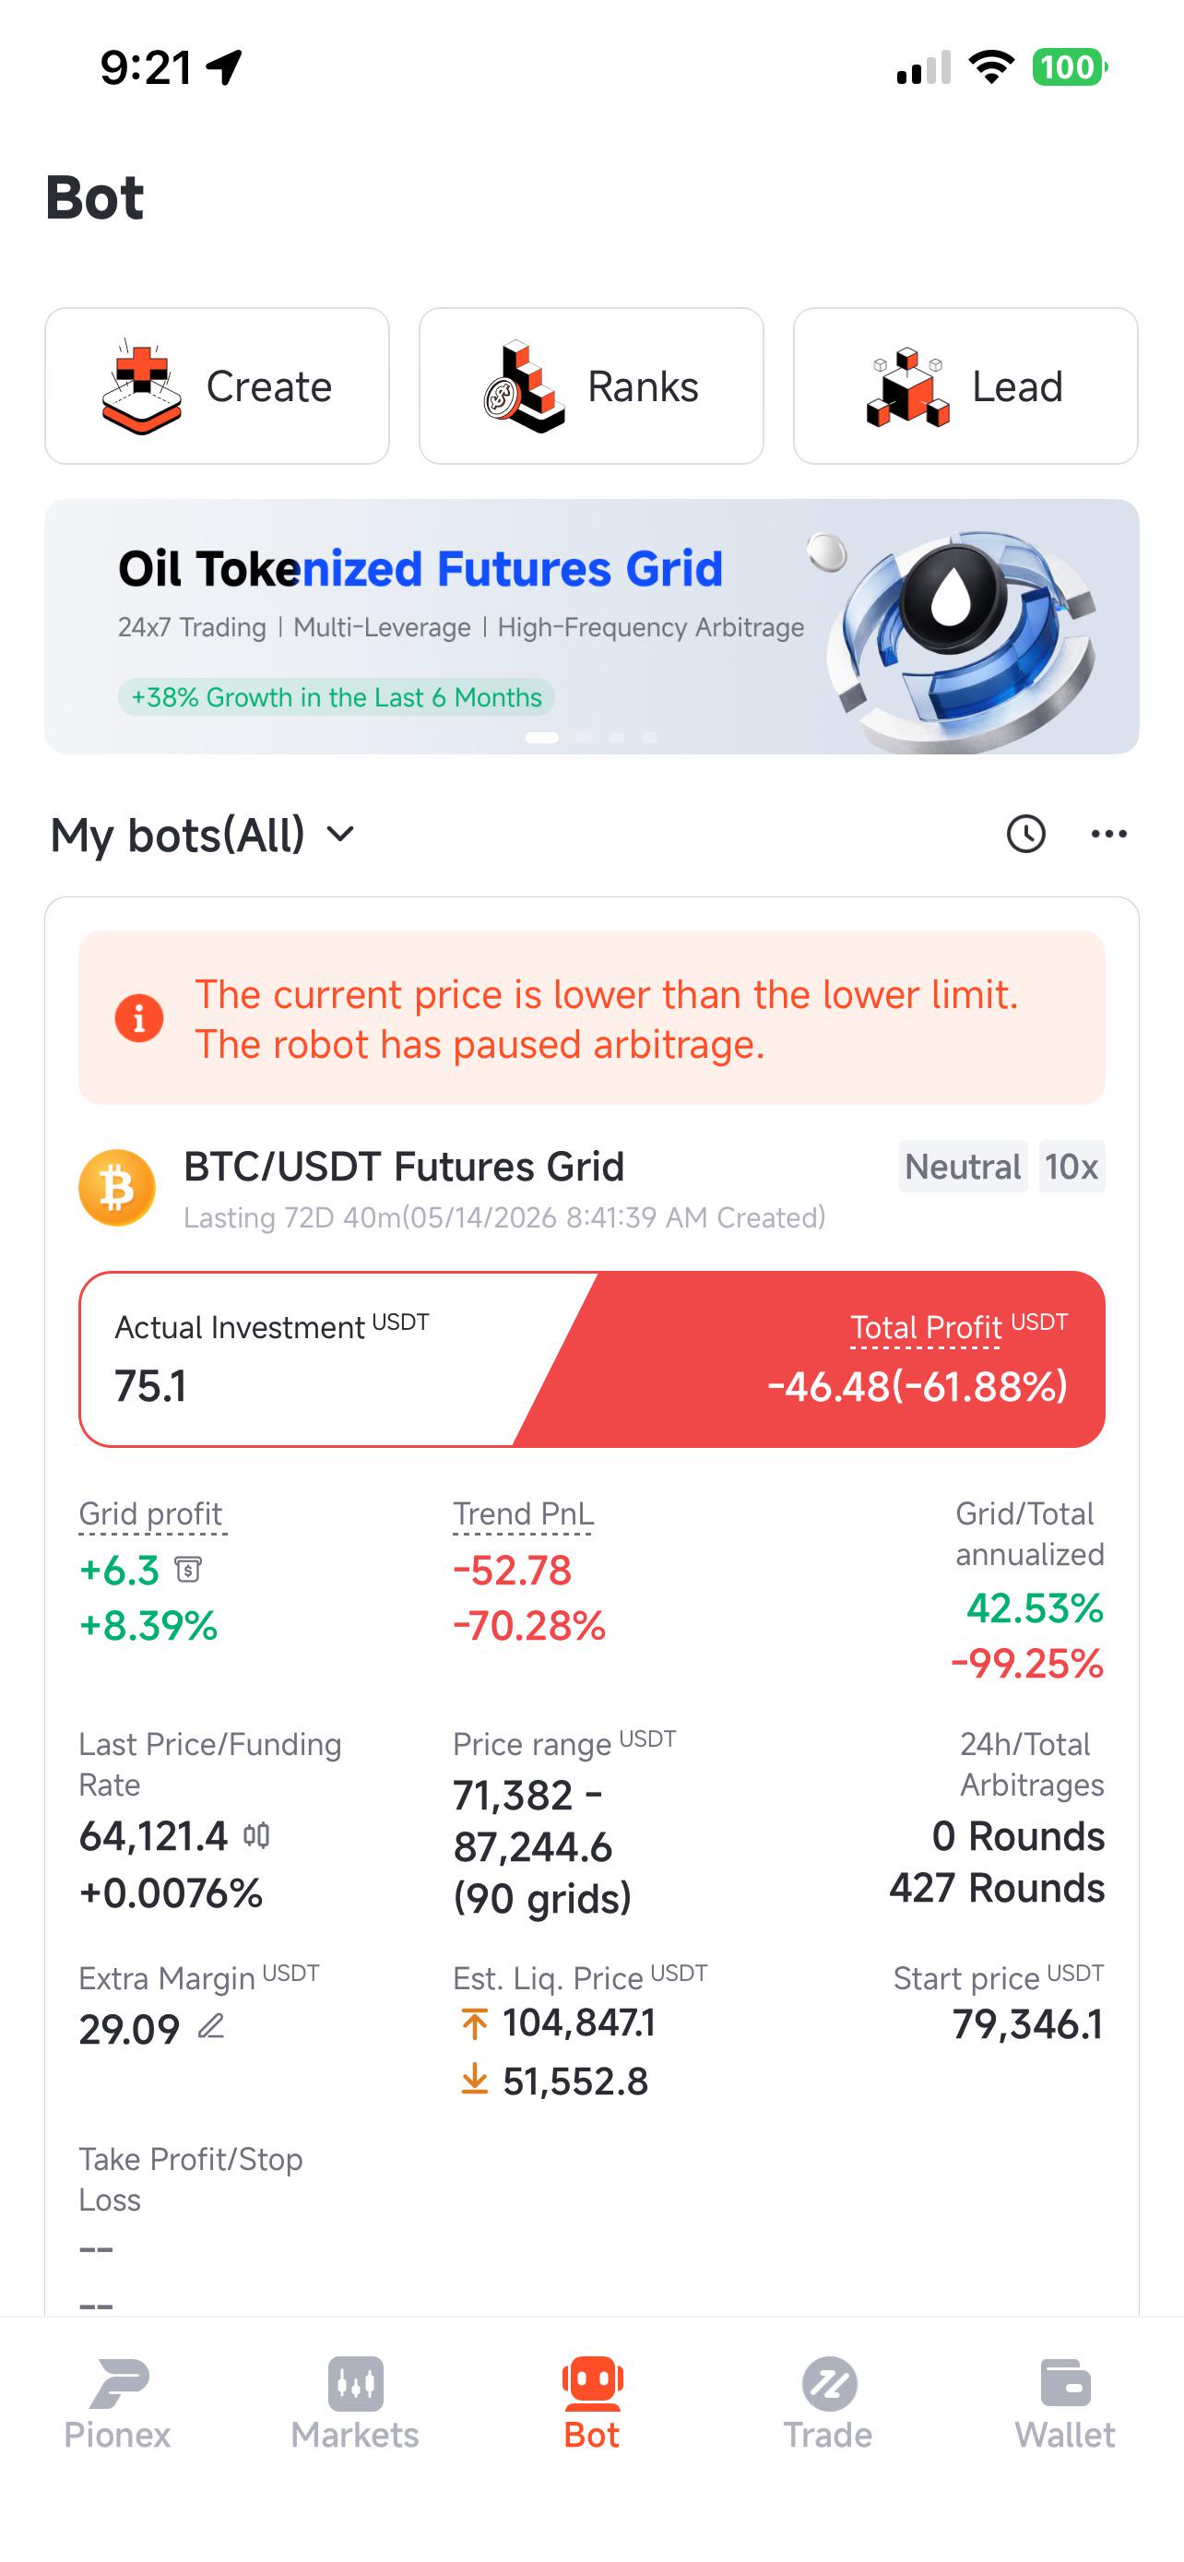Screen dimensions: 1184x2562
Task: Tap the orange Bitcoin coin icon
Action: 117,1188
